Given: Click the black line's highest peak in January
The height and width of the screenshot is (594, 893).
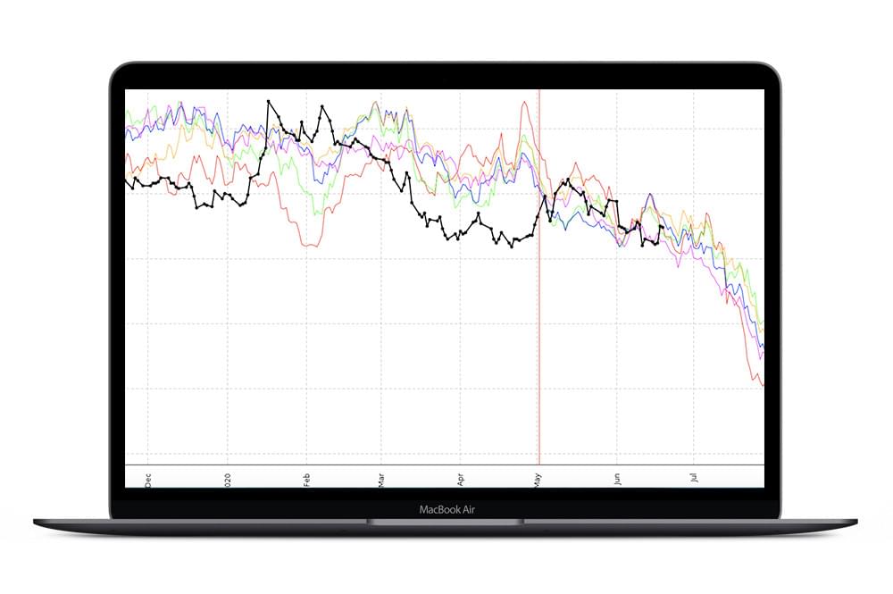Looking at the screenshot, I should point(268,102).
